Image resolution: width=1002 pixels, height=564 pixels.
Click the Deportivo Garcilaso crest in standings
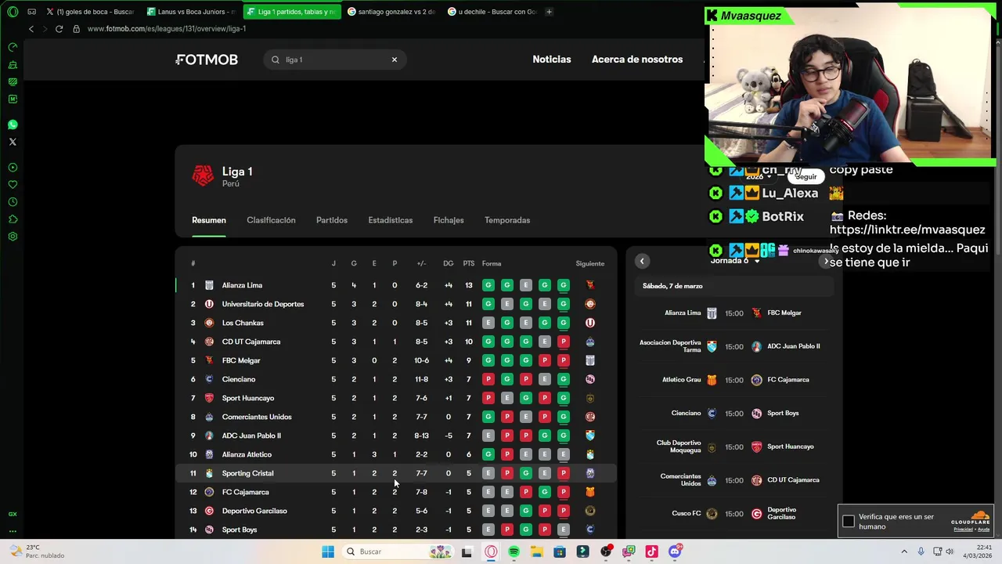tap(209, 511)
